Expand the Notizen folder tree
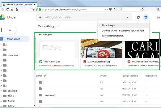The image size is (161, 108). click(1, 101)
